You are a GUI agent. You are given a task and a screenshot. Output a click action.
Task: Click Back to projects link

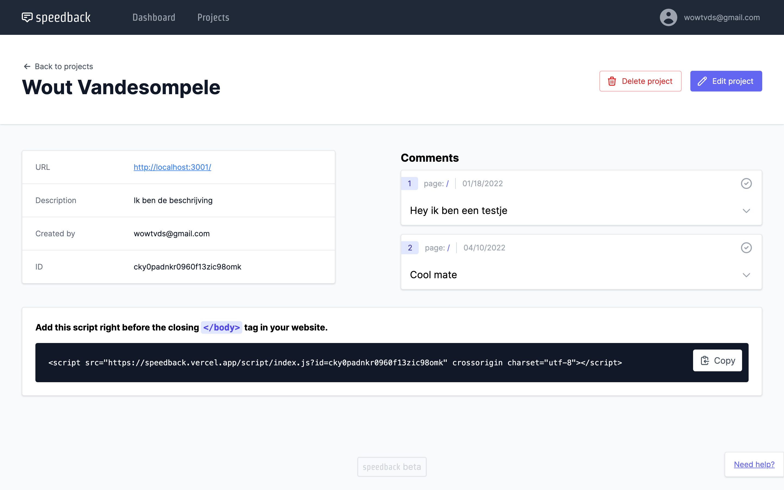tap(64, 66)
